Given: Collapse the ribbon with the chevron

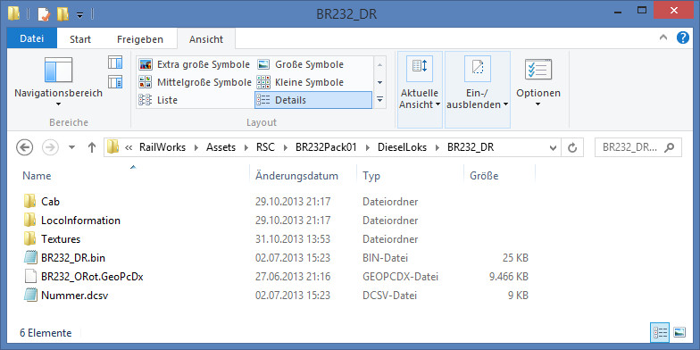Looking at the screenshot, I should [663, 38].
